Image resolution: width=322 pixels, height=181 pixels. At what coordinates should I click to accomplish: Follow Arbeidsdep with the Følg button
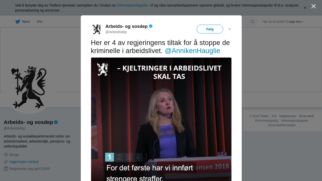pos(210,29)
